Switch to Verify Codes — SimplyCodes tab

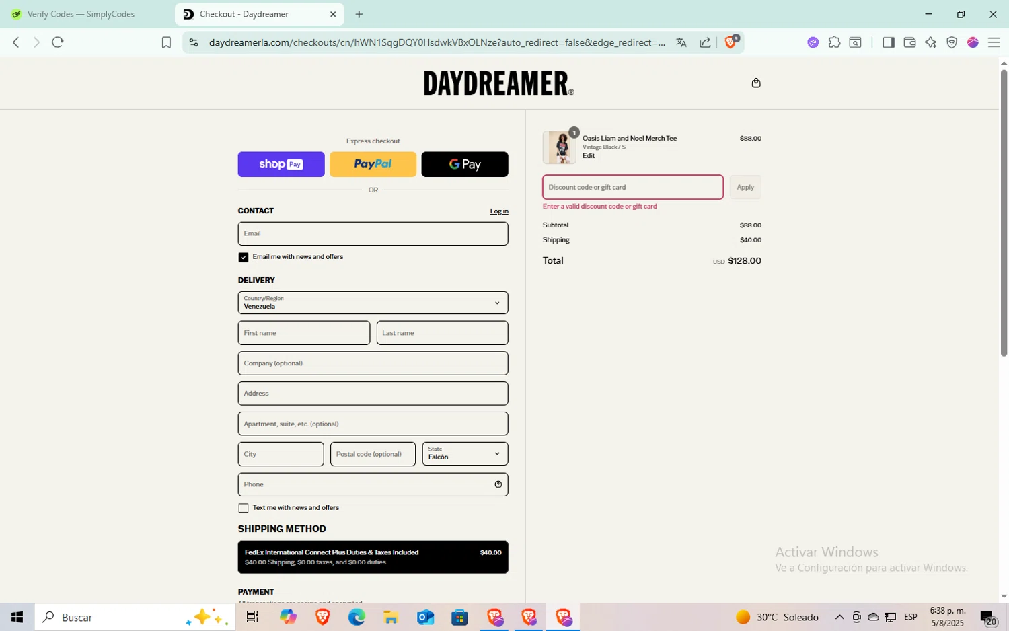pyautogui.click(x=82, y=14)
